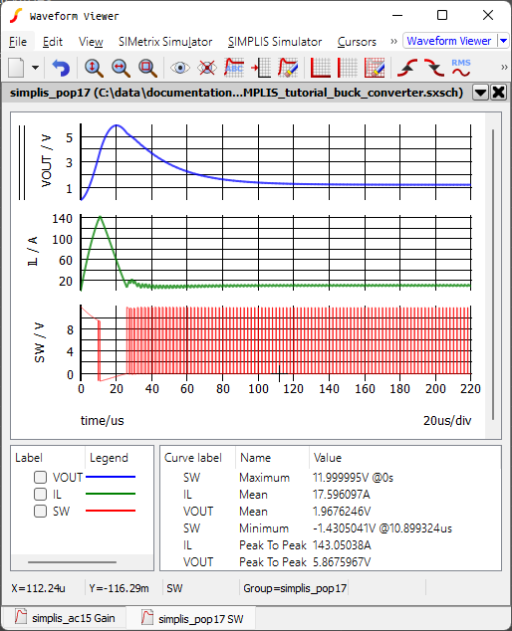Screen dimensions: 512x631
Task: Open the simplis_pop17 graph title dropdown
Action: coord(480,93)
